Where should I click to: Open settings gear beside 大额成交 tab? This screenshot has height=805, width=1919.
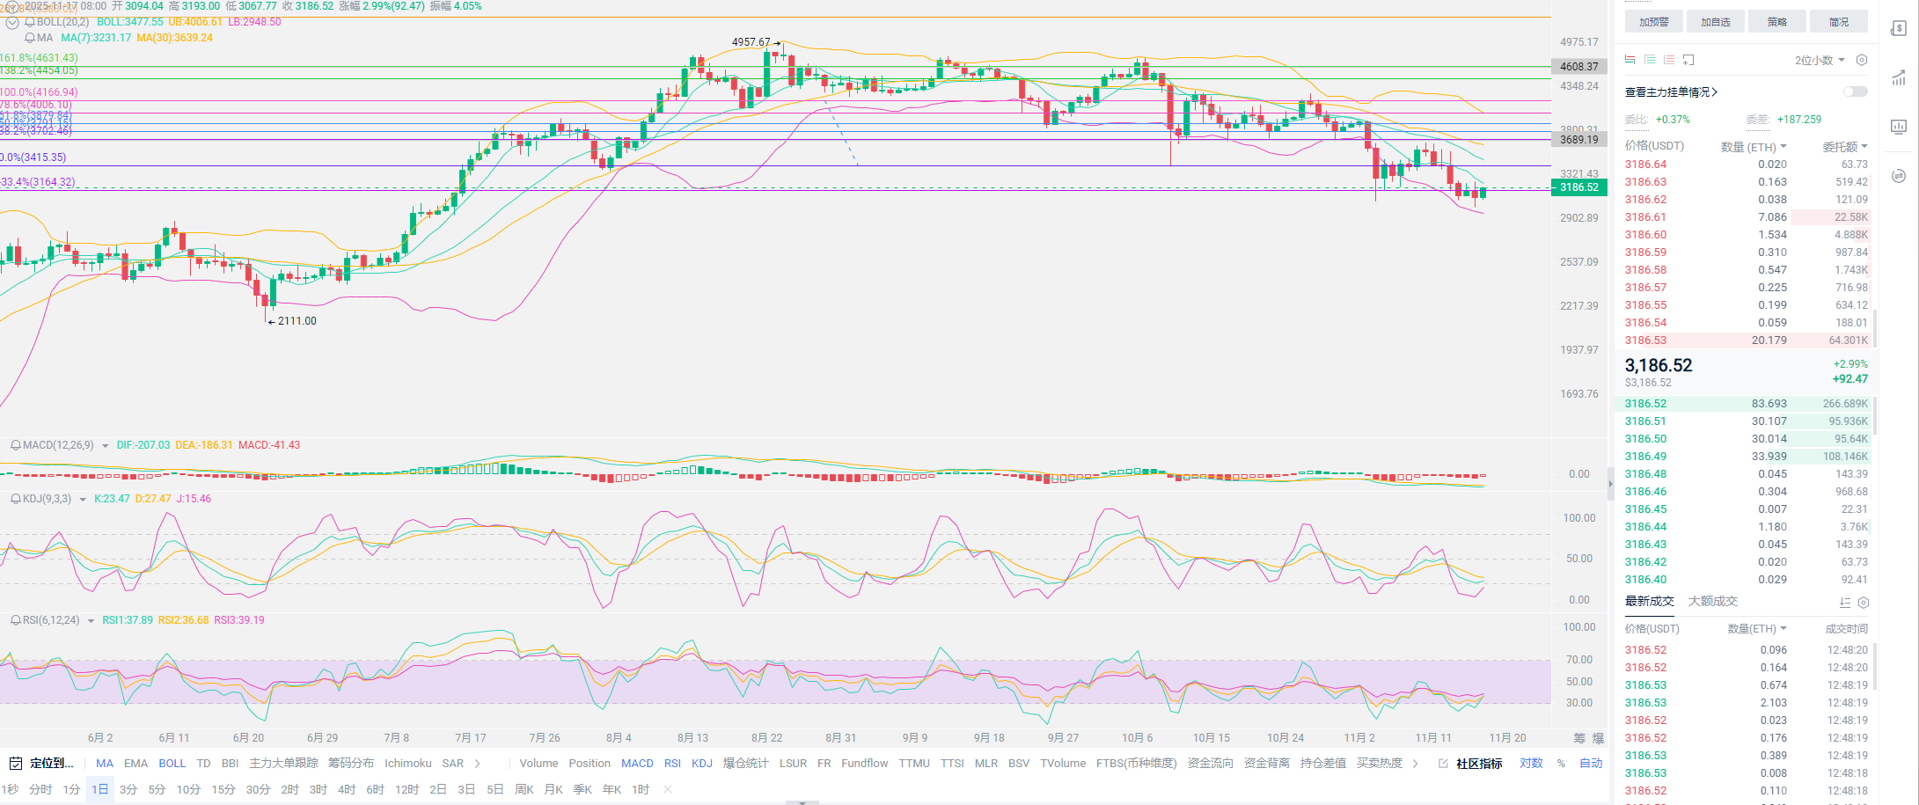click(x=1863, y=603)
